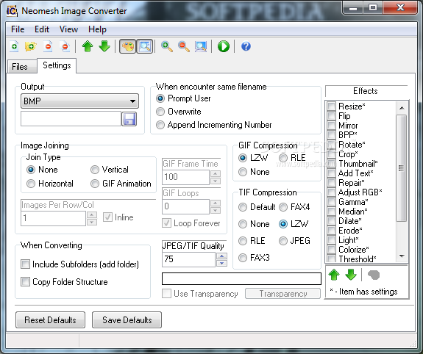The image size is (423, 354).
Task: Click the save disk icon beside output path
Action: [x=129, y=119]
